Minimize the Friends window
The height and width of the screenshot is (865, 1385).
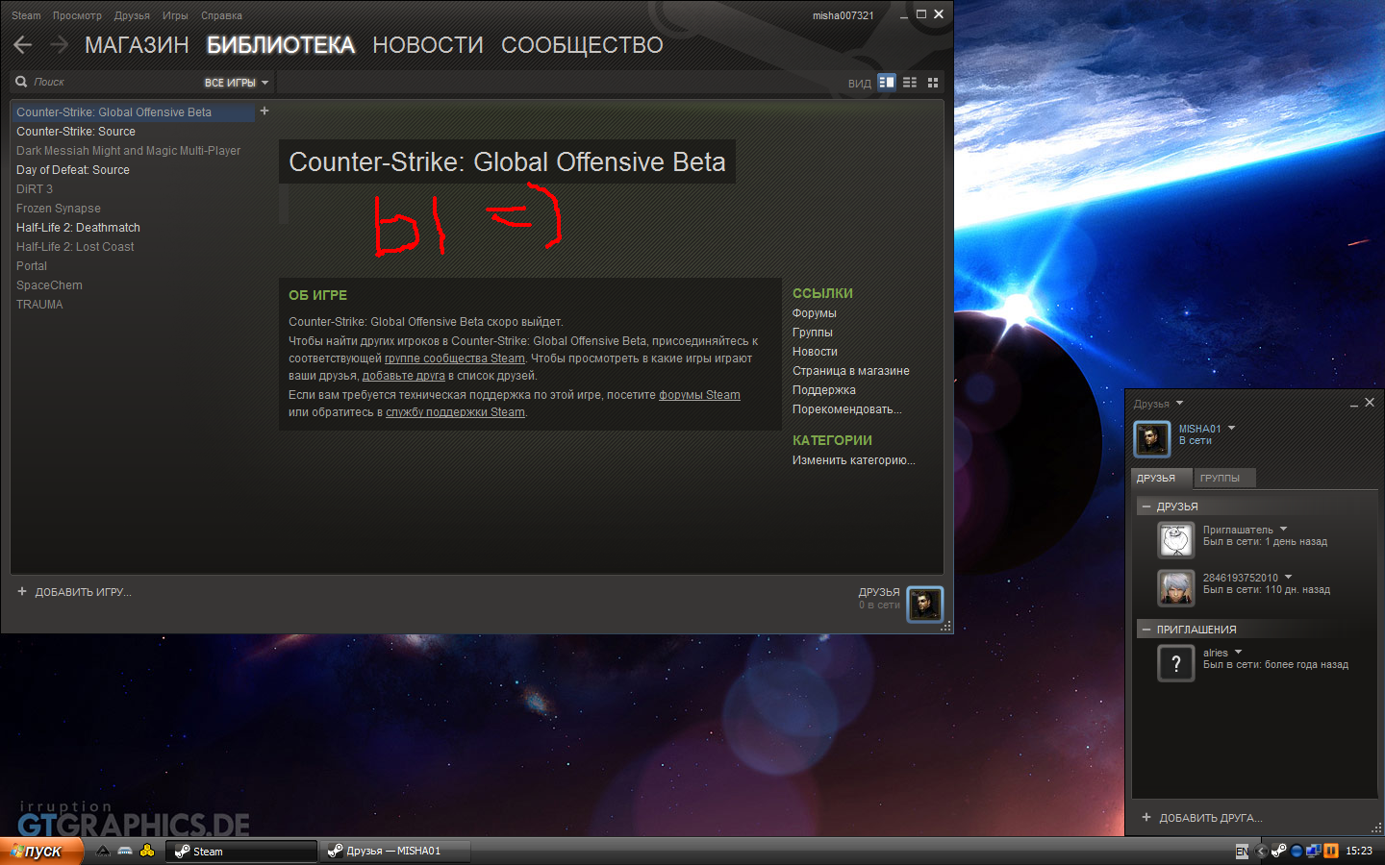pos(1353,404)
